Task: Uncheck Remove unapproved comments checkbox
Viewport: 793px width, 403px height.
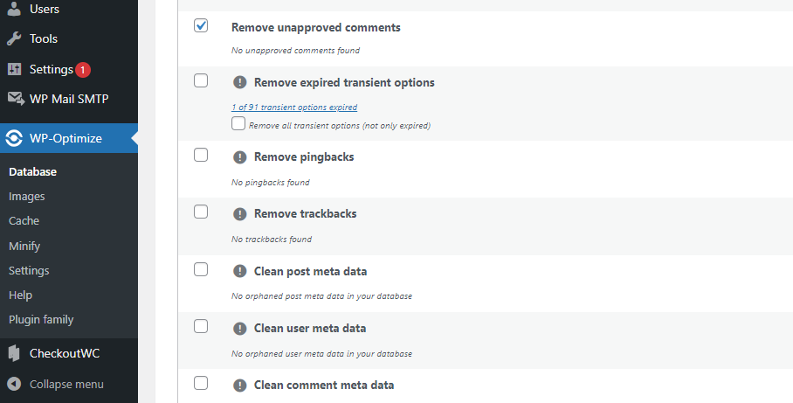Action: click(201, 26)
